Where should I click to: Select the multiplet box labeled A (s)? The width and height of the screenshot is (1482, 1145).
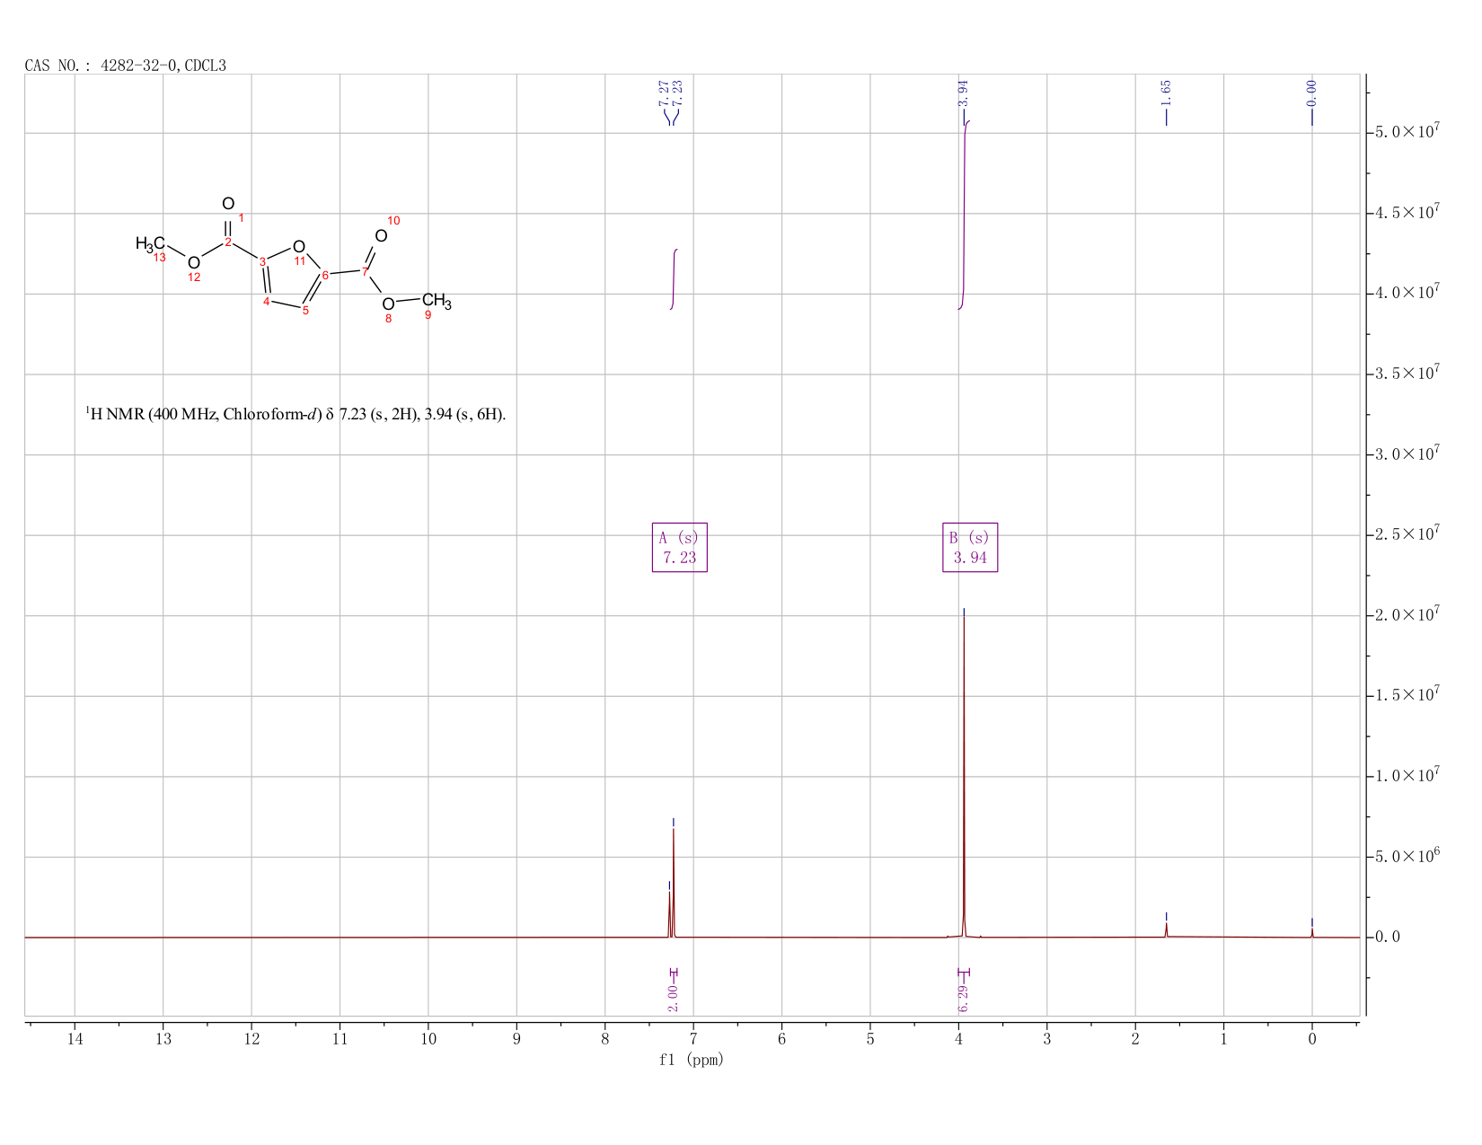click(679, 548)
